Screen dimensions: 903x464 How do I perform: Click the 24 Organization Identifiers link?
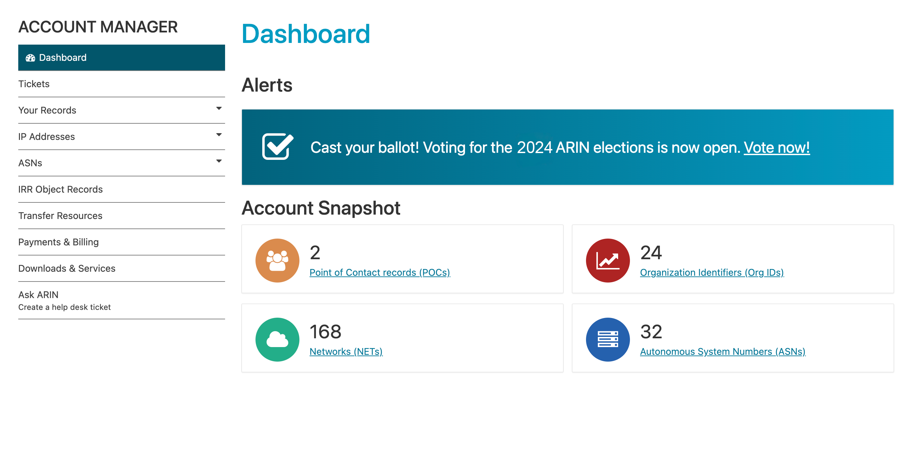coord(711,272)
